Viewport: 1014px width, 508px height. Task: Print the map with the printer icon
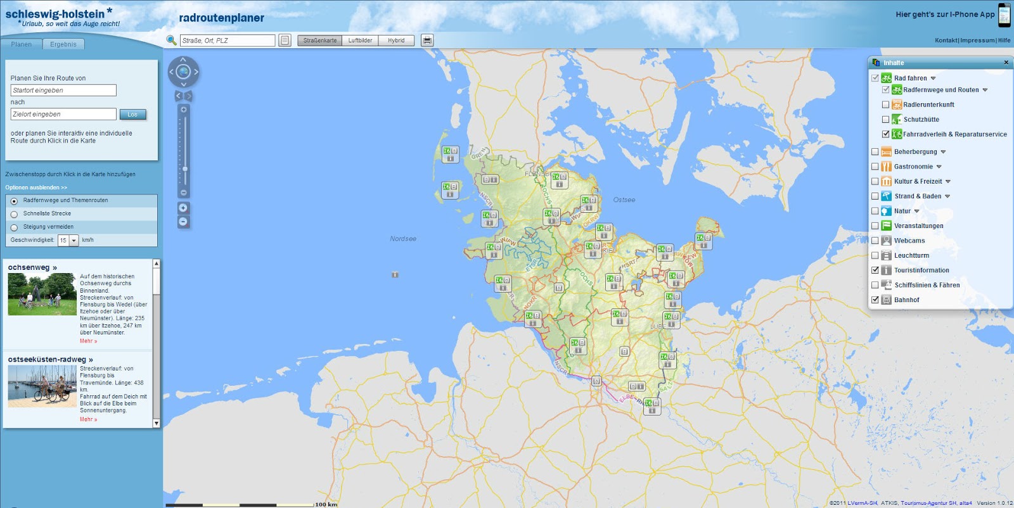coord(427,41)
